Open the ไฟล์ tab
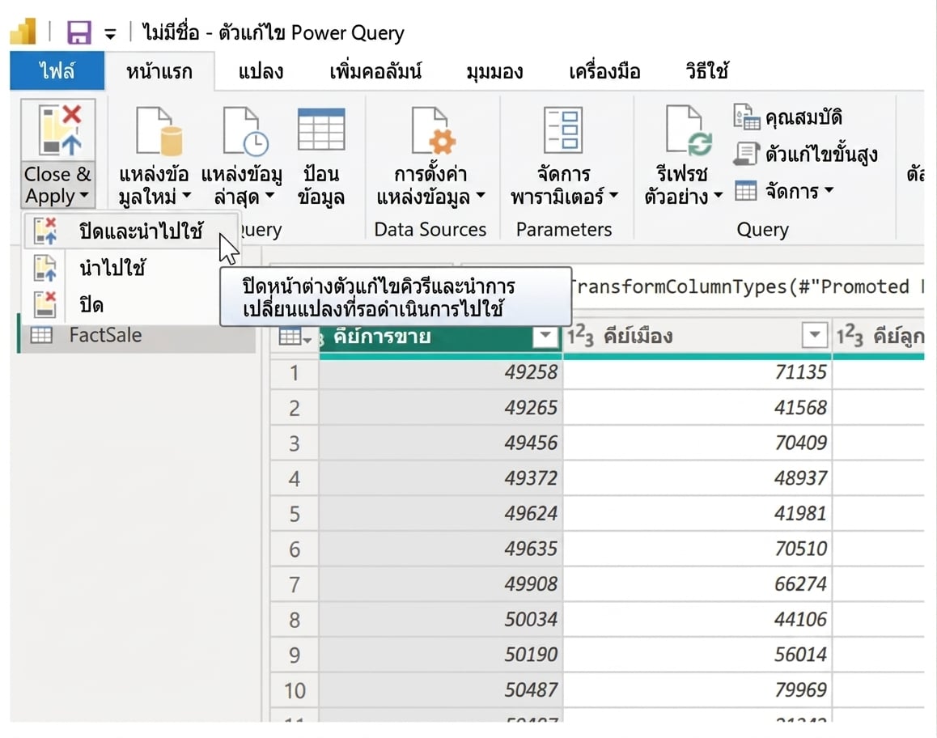 (57, 71)
